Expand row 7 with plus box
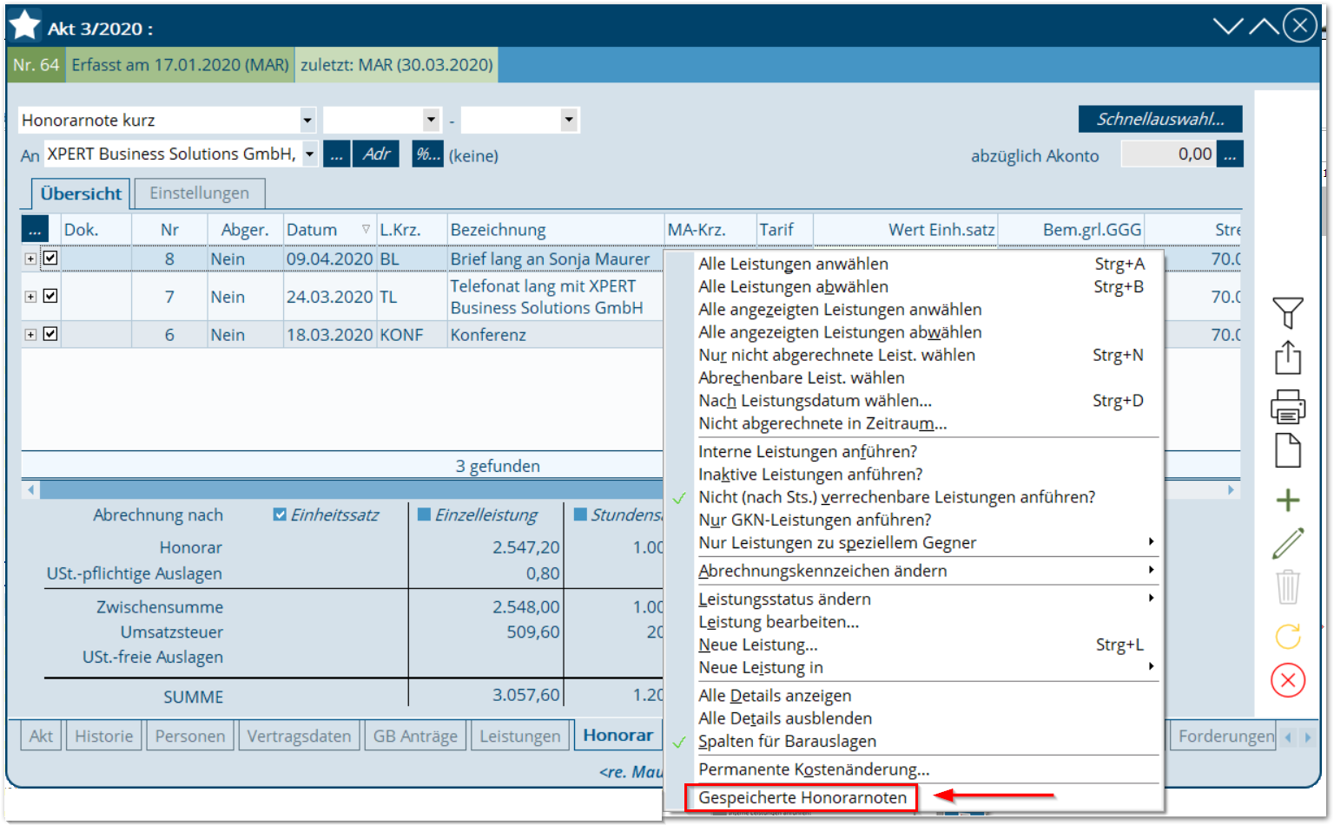Image resolution: width=1334 pixels, height=825 pixels. pyautogui.click(x=30, y=297)
